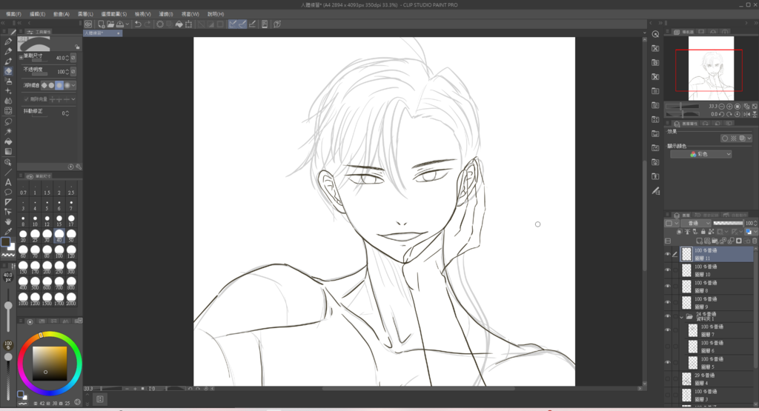
Task: Select the Eraser tool in the toolbar
Action: (8, 71)
